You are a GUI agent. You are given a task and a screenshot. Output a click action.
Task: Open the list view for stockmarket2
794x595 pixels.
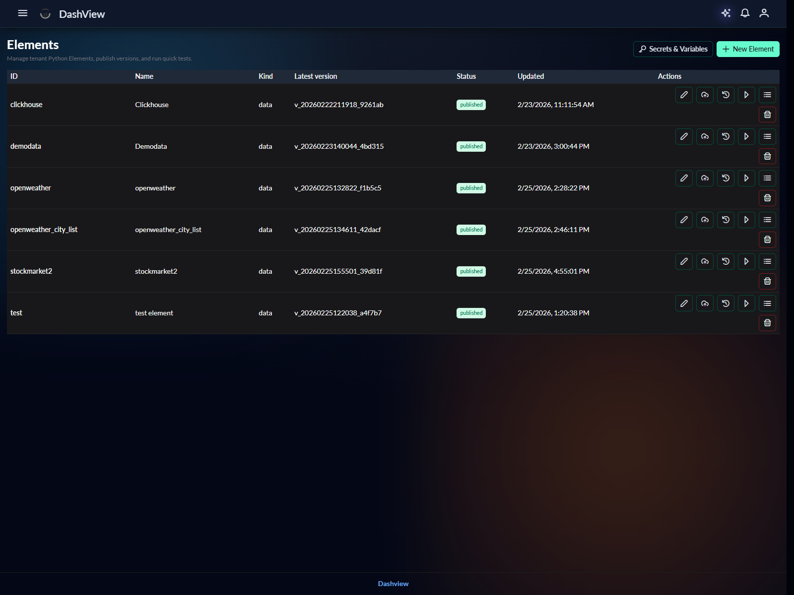coord(767,261)
